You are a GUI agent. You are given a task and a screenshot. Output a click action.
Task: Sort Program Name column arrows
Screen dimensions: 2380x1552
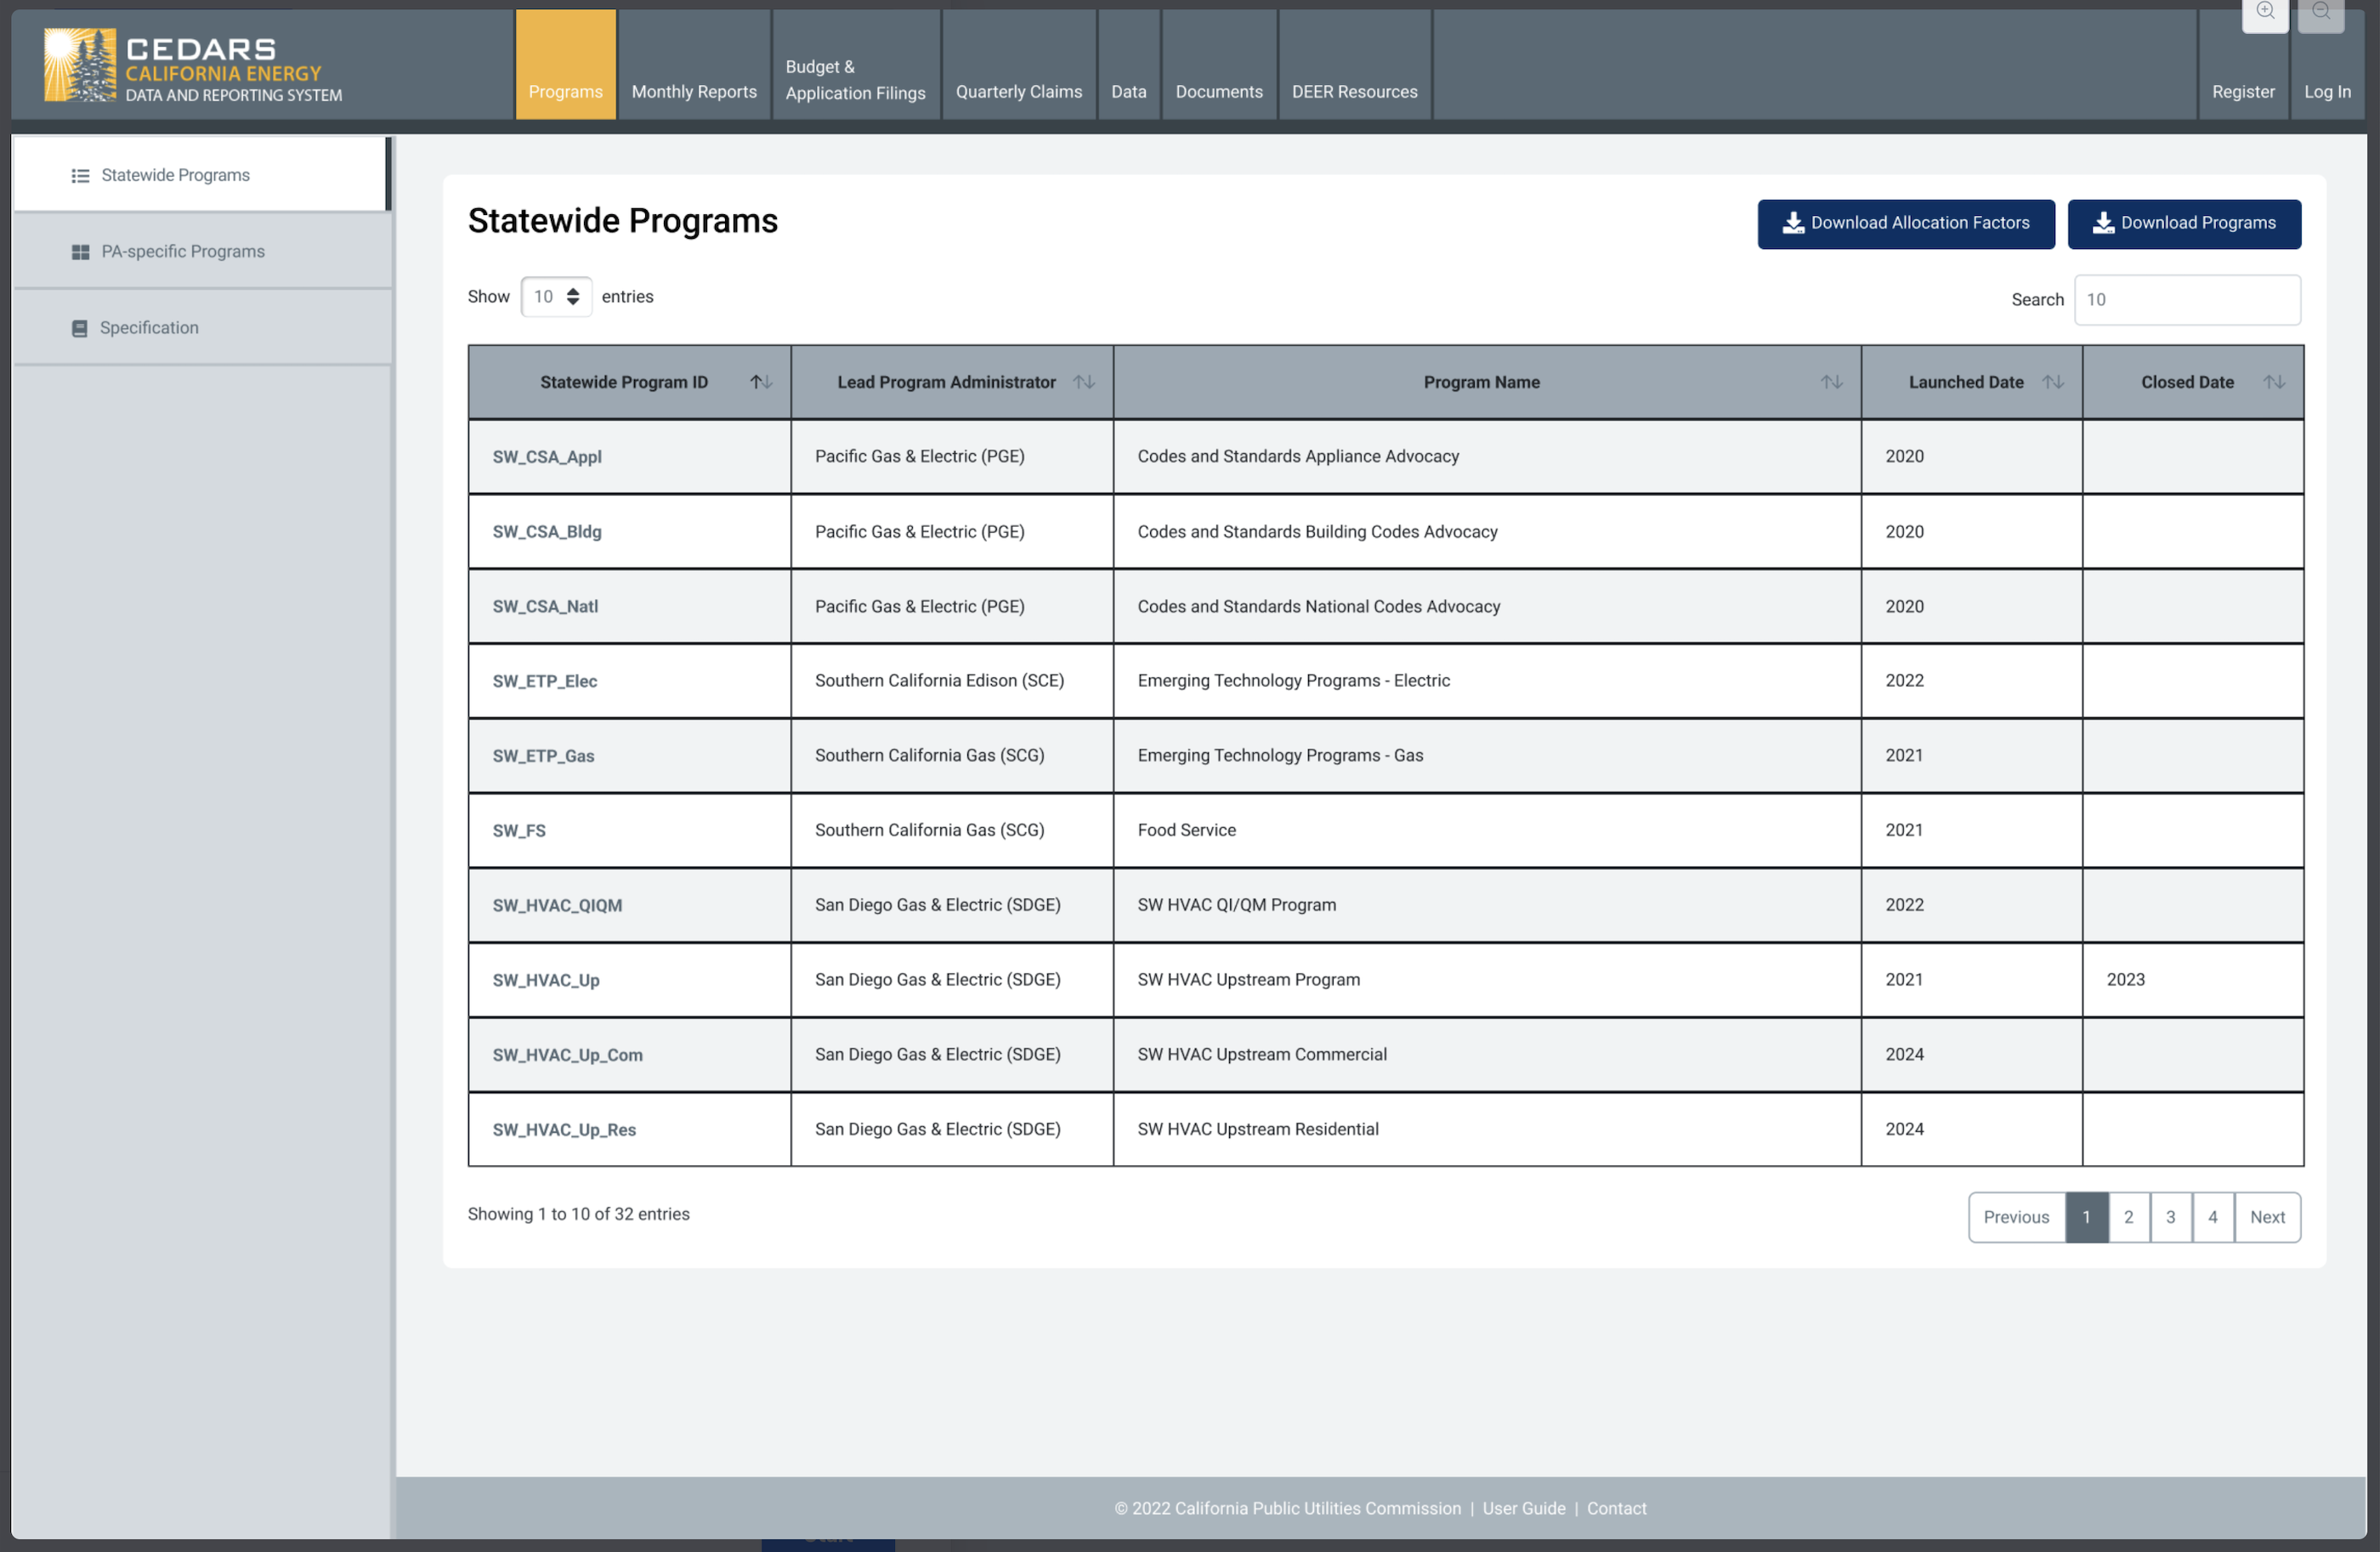click(x=1831, y=382)
